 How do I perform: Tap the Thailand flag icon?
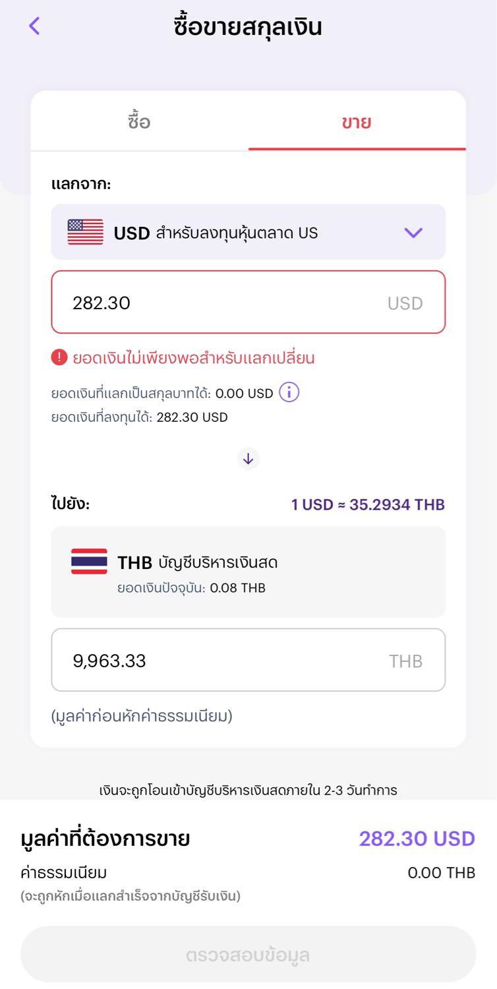(89, 562)
